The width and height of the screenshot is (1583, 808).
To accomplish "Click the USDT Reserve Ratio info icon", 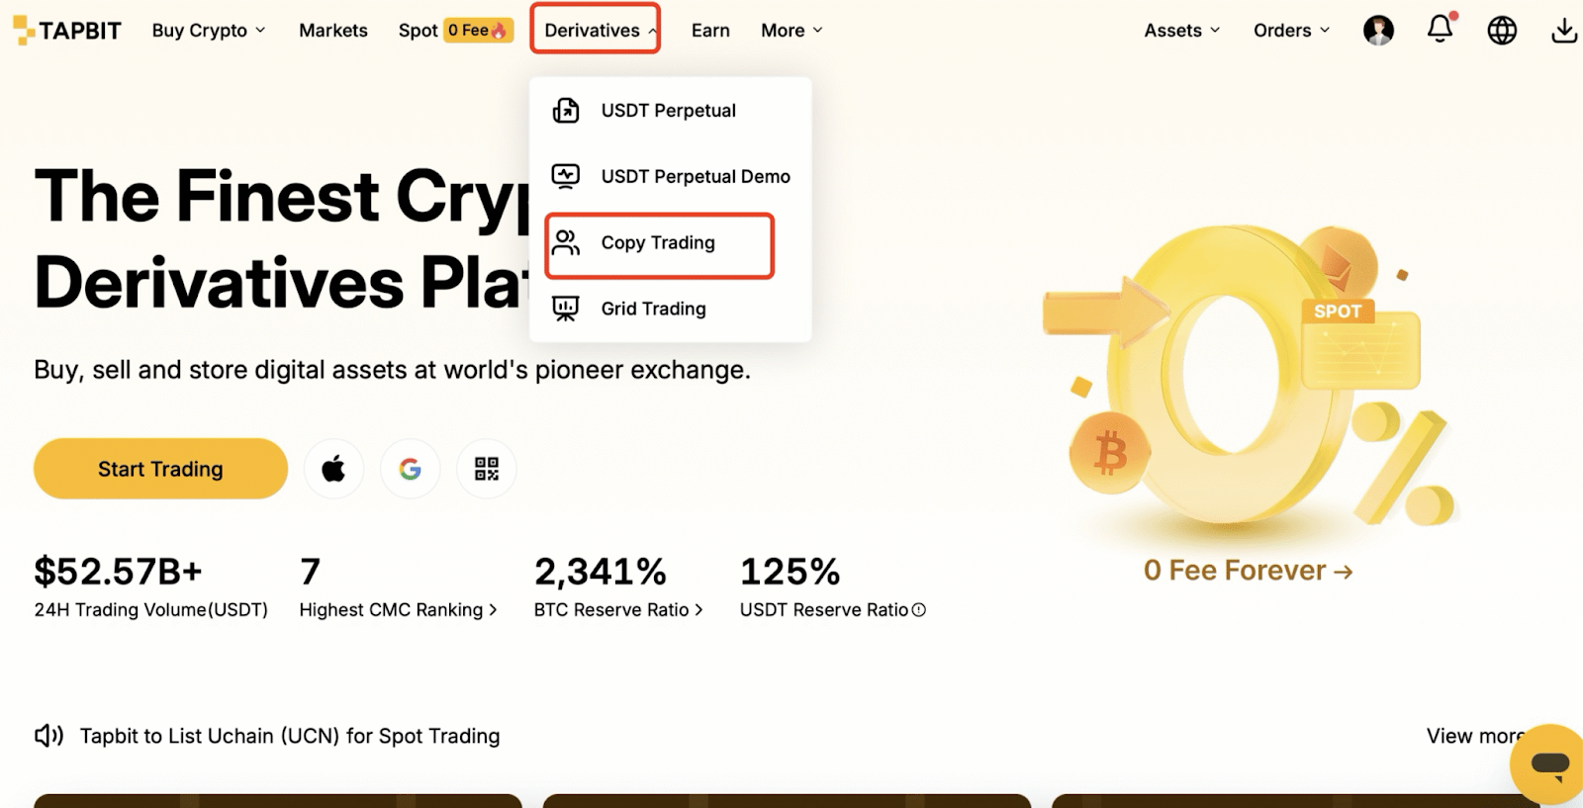I will (919, 610).
